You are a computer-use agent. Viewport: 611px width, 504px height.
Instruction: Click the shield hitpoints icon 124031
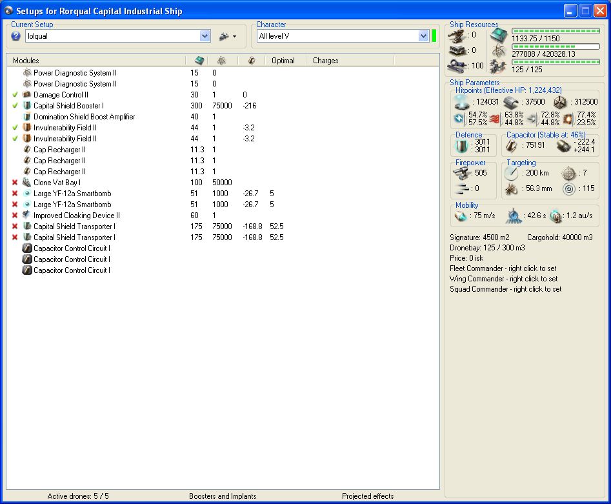(x=462, y=102)
